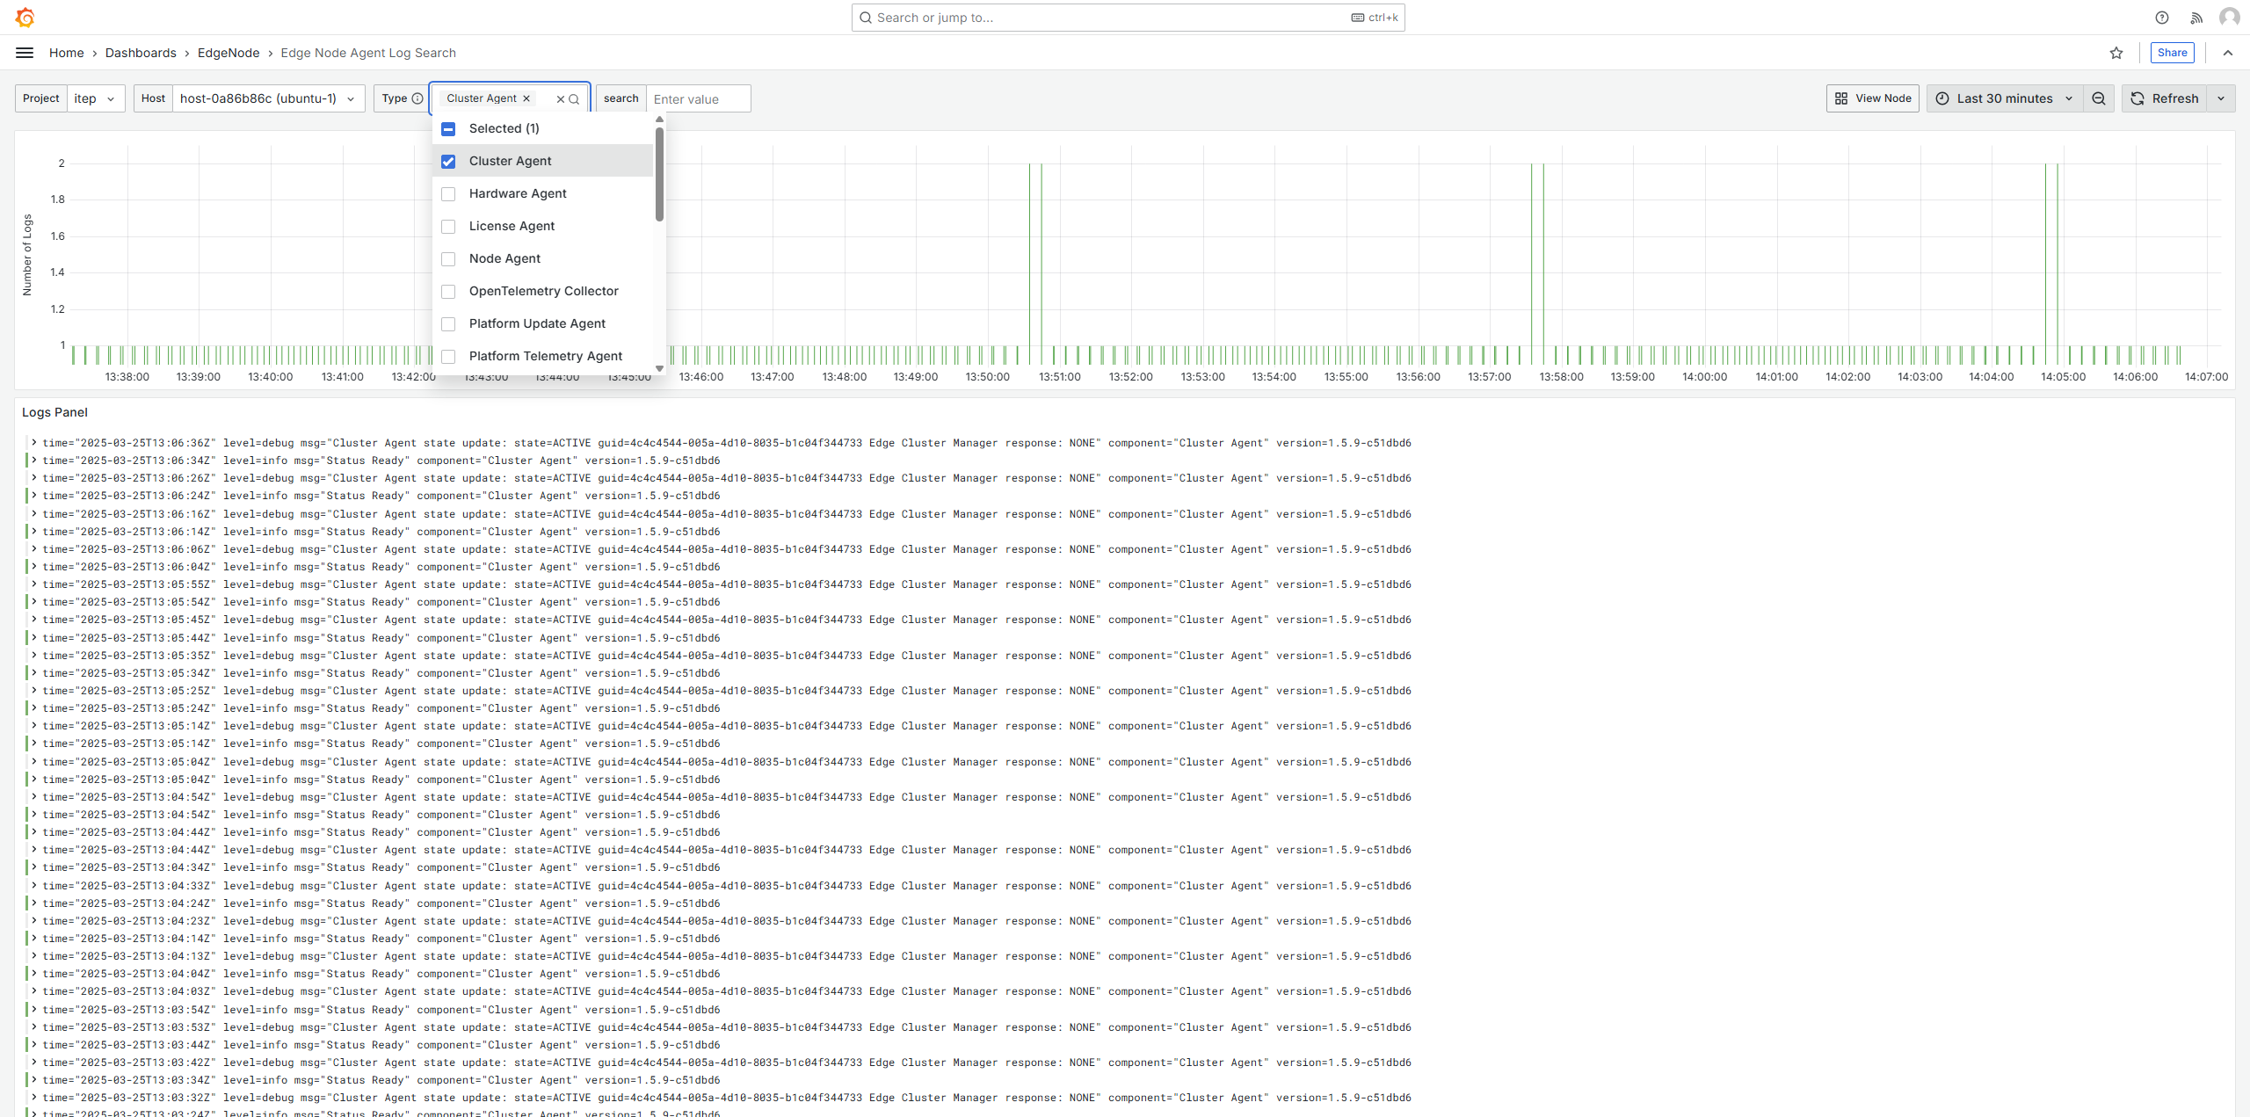Click the search Enter value field
Image resolution: width=2250 pixels, height=1117 pixels.
[x=698, y=99]
